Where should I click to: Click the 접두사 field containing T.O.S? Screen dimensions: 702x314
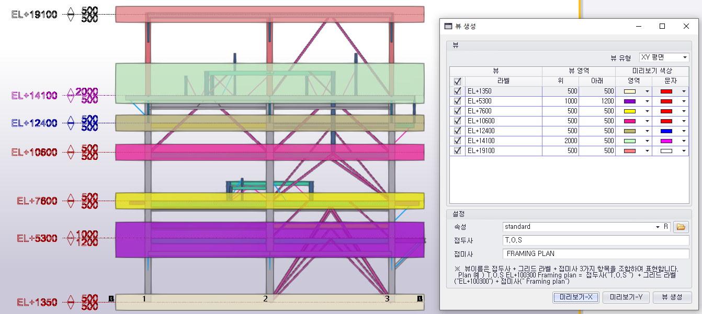(x=595, y=240)
